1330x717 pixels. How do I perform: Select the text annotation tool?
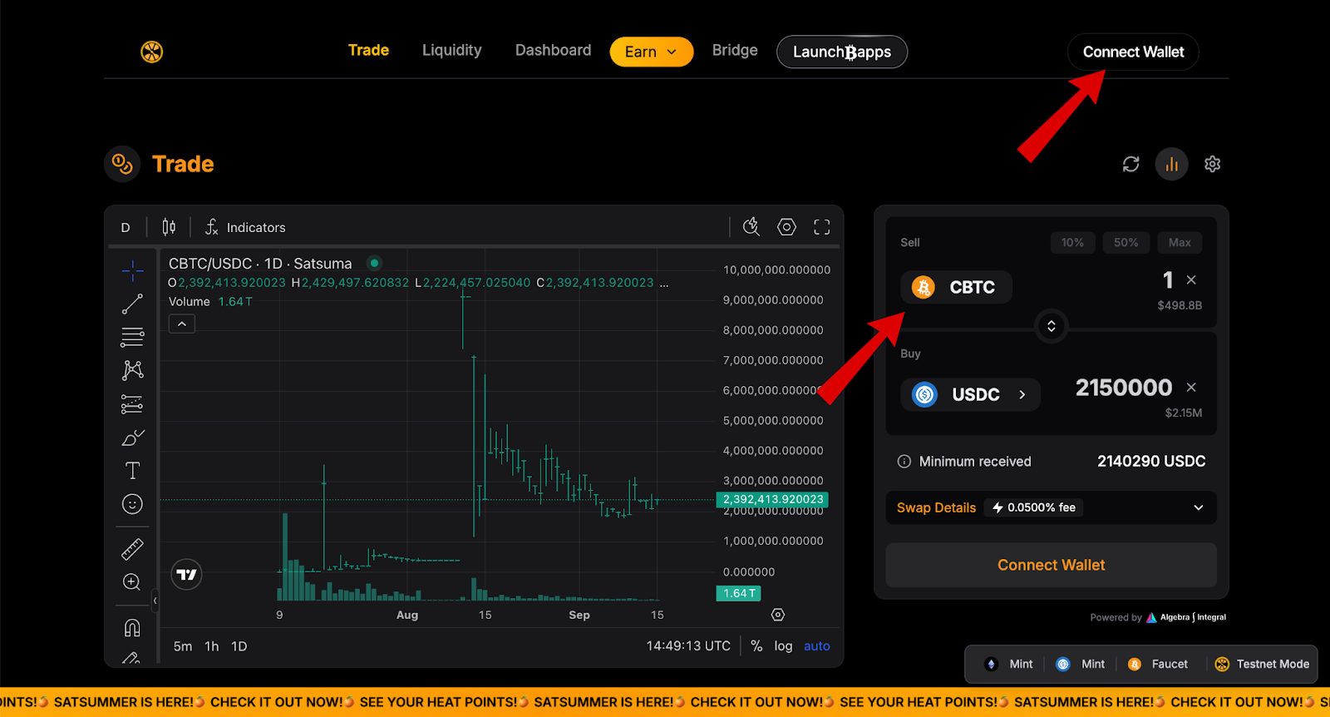[x=132, y=471]
